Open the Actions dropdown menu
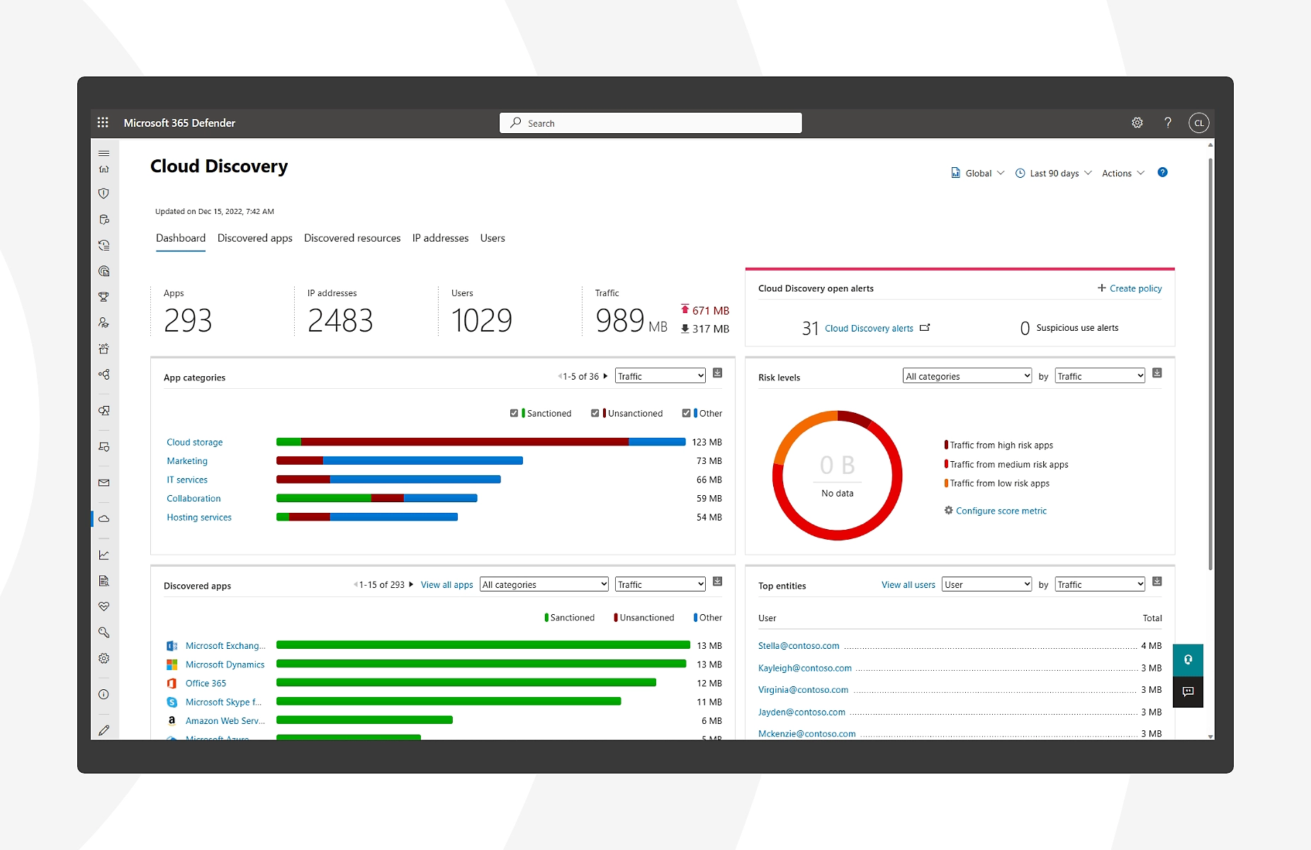Screen dimensions: 1311x850 [1122, 174]
